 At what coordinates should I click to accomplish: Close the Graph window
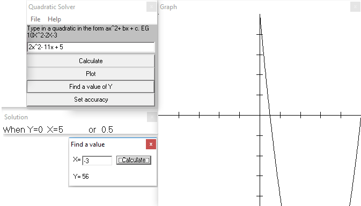(355, 6)
